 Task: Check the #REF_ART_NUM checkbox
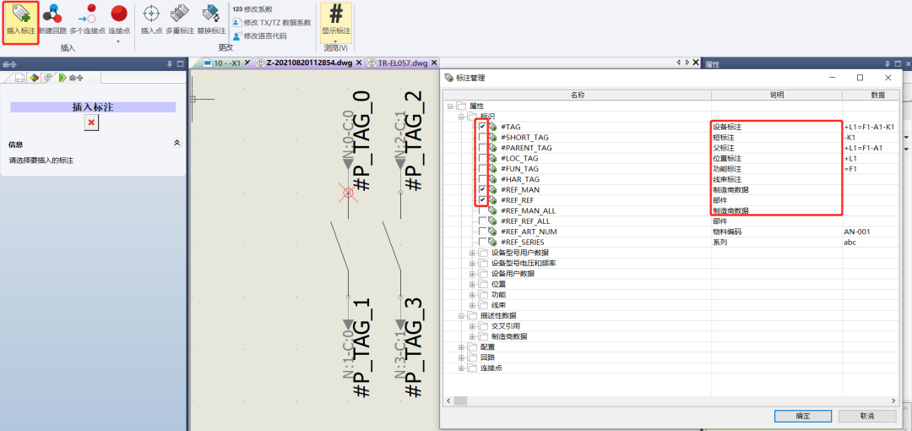(483, 232)
